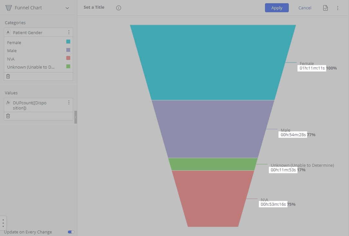Open the Female teal color swatch

[x=68, y=42]
